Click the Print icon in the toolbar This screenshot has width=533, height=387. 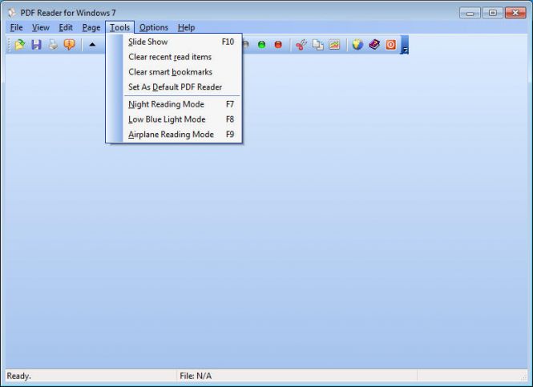coord(53,45)
